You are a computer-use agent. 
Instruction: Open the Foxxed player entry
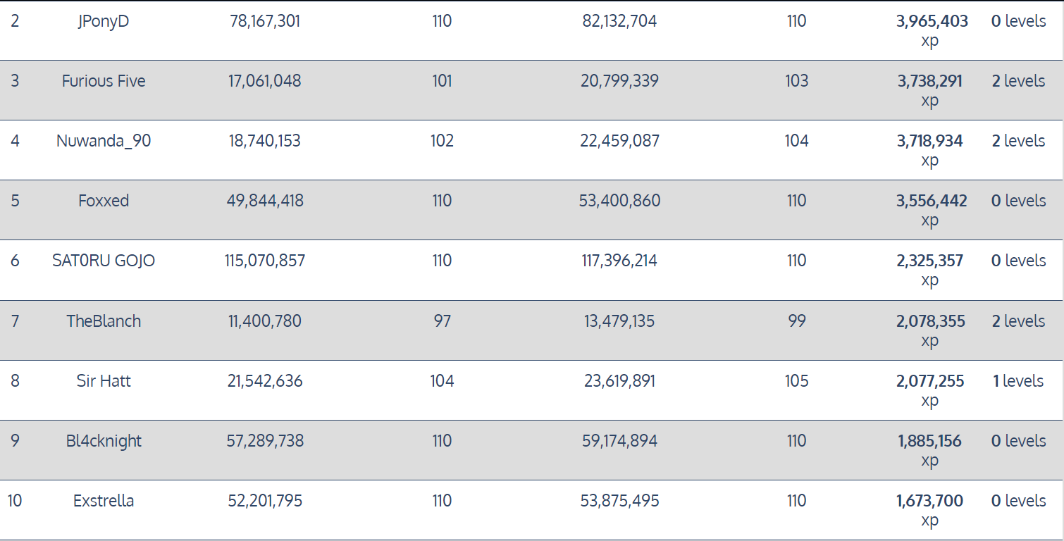pyautogui.click(x=104, y=201)
